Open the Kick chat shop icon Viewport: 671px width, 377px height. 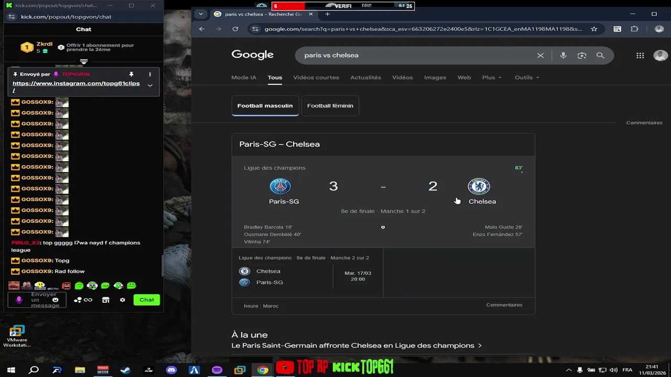[105, 300]
